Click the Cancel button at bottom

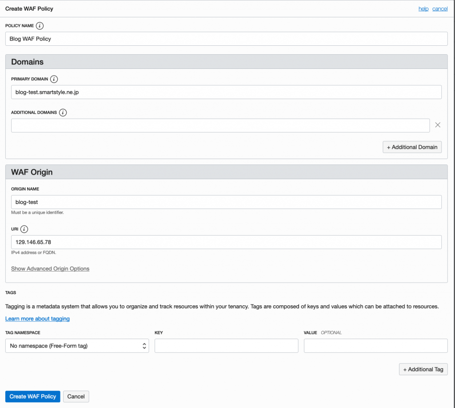click(76, 397)
